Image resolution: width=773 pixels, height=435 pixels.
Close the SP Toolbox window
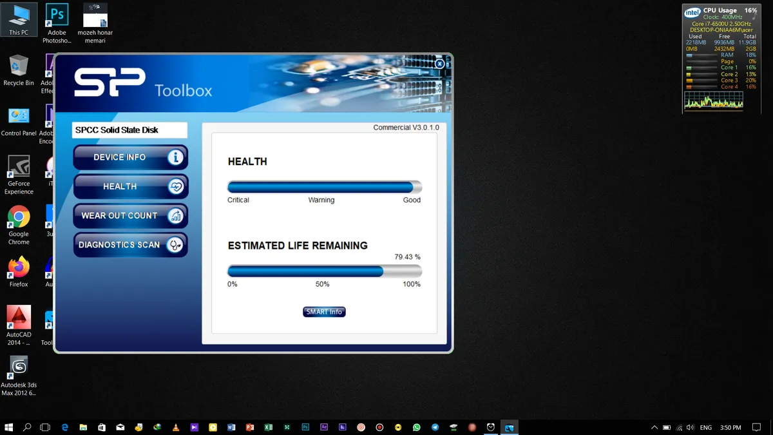click(x=439, y=64)
